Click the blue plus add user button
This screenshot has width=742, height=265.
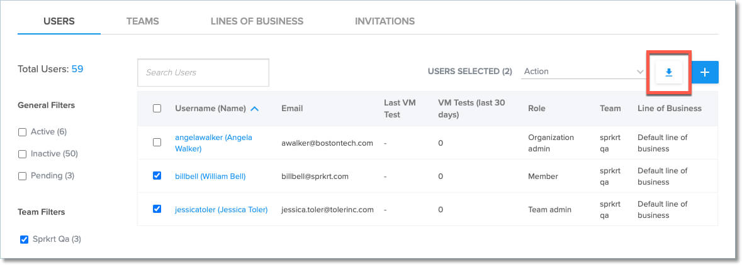(705, 73)
